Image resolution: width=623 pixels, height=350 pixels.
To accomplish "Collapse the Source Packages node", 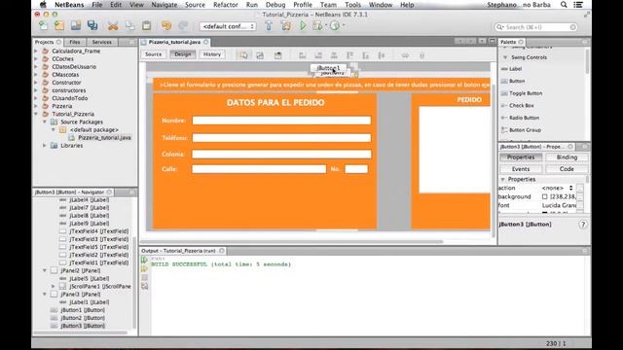I will coord(45,122).
